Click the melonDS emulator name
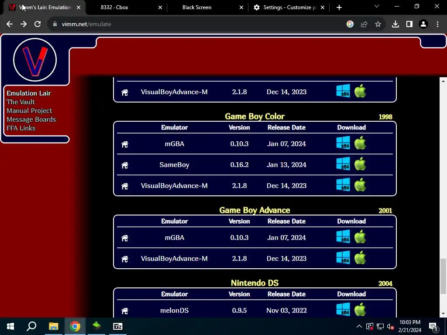Image resolution: width=447 pixels, height=335 pixels. coord(175,311)
